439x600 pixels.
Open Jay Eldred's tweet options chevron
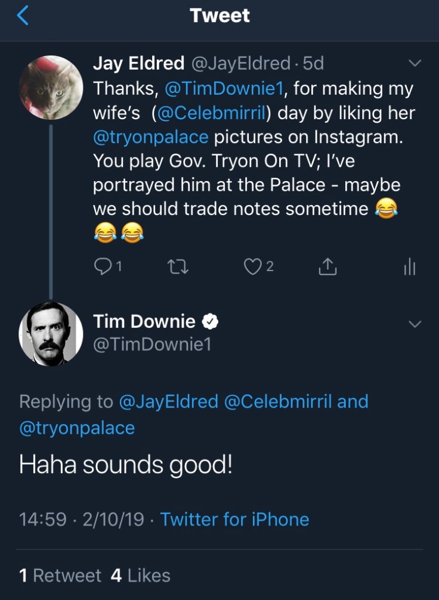point(415,63)
